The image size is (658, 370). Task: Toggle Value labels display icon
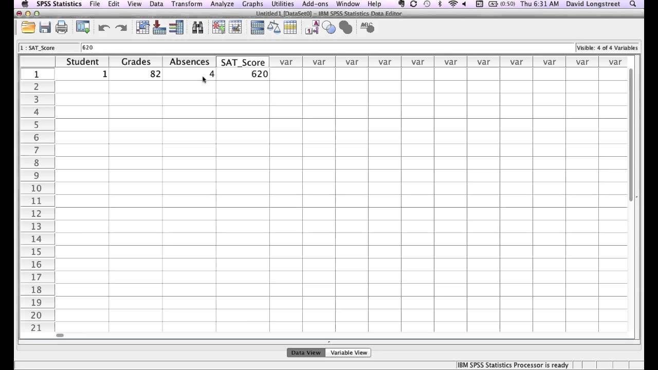coord(312,28)
